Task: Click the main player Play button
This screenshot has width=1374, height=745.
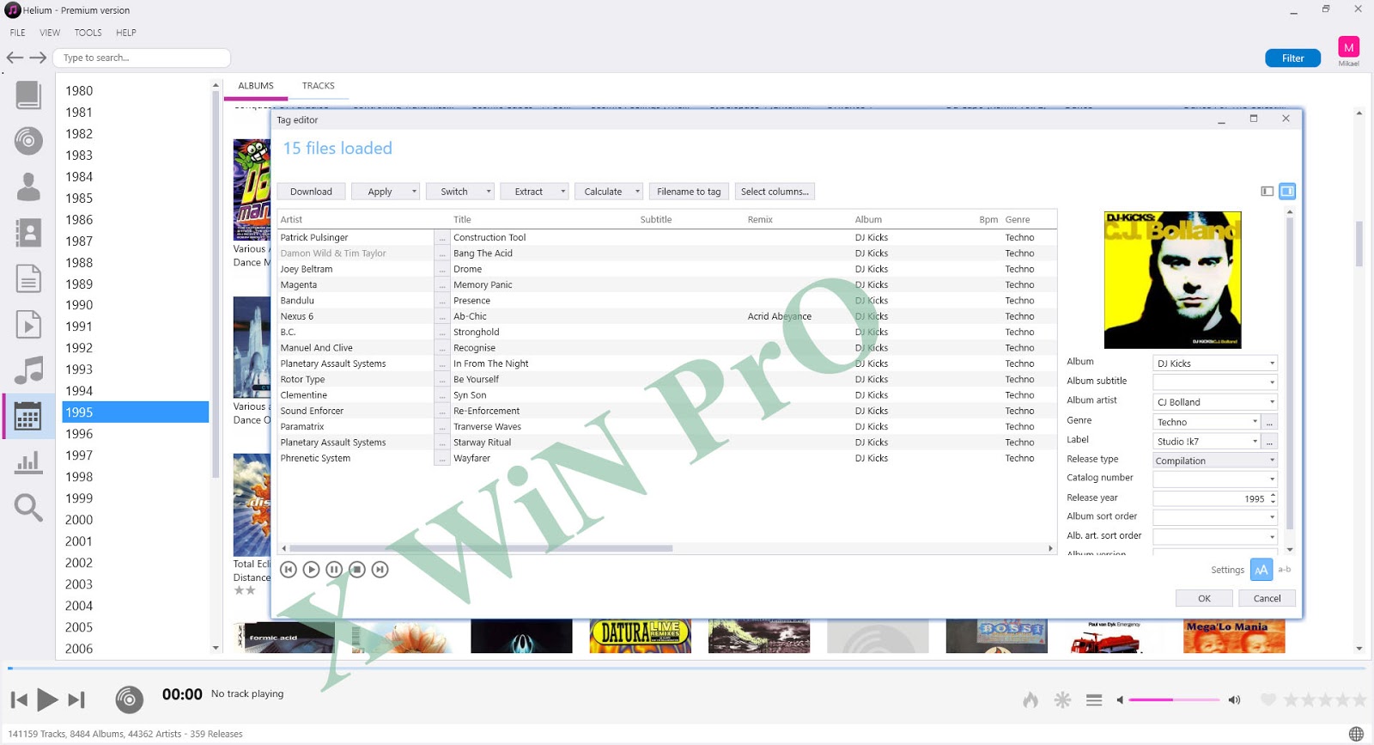Action: pyautogui.click(x=47, y=699)
